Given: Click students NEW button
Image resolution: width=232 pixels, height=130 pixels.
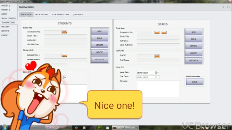Looking at the screenshot, I should 100,31.
